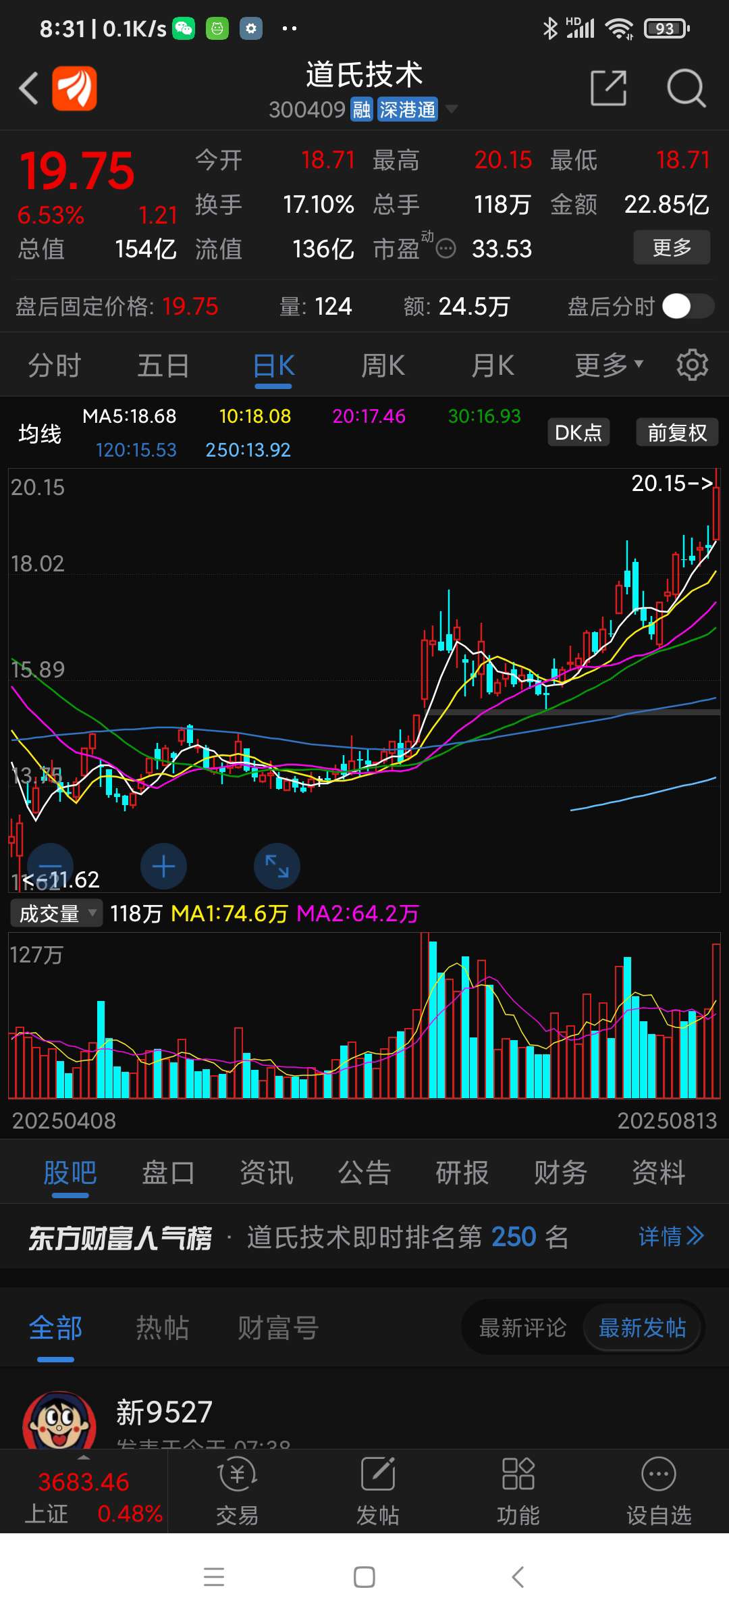
Task: Tap stock title 道氏技术
Action: click(364, 74)
